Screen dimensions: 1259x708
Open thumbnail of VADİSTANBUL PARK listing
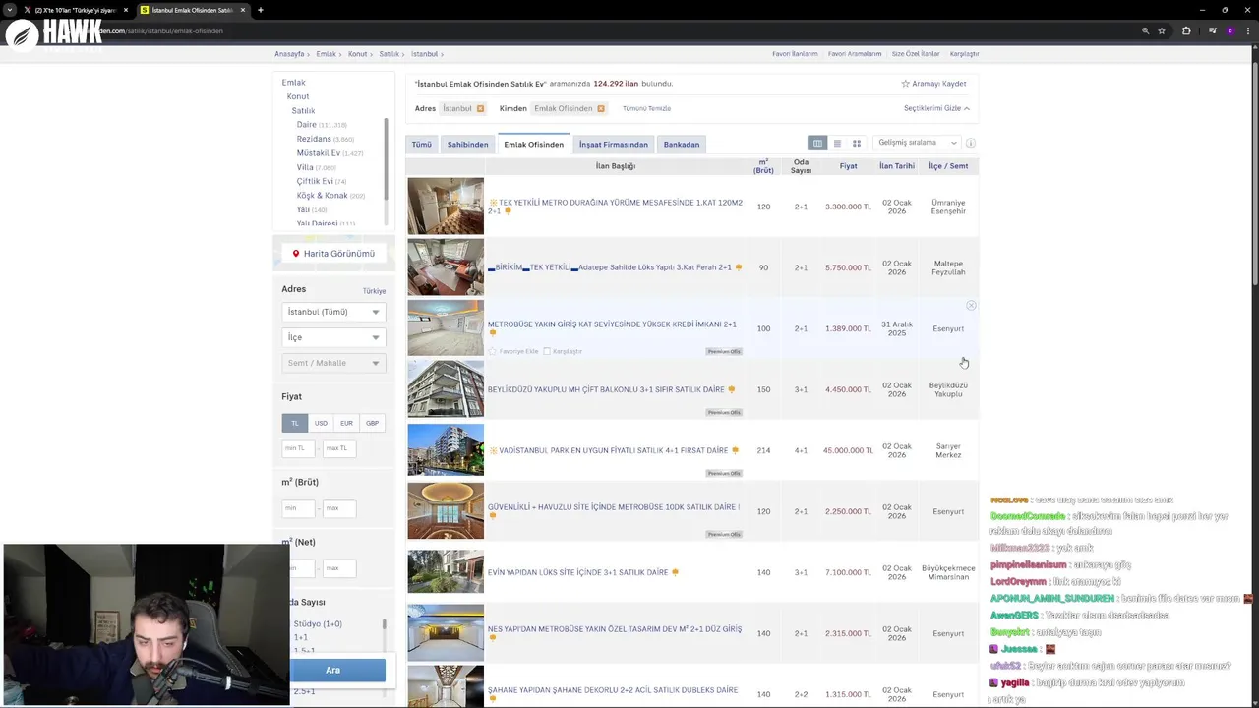446,449
